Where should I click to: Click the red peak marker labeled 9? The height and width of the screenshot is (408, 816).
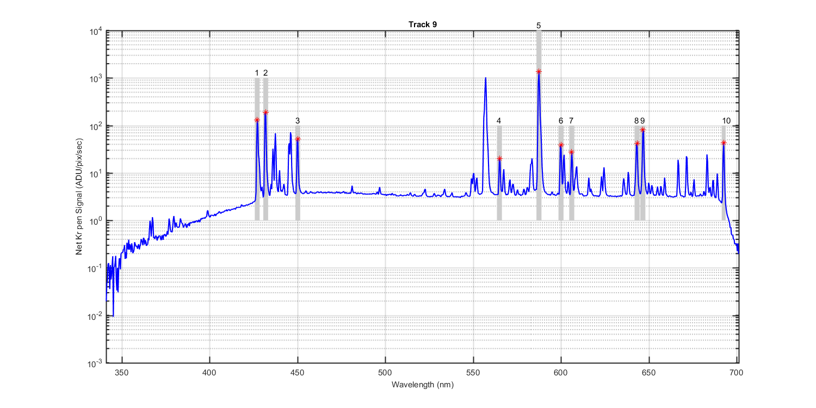pos(642,129)
